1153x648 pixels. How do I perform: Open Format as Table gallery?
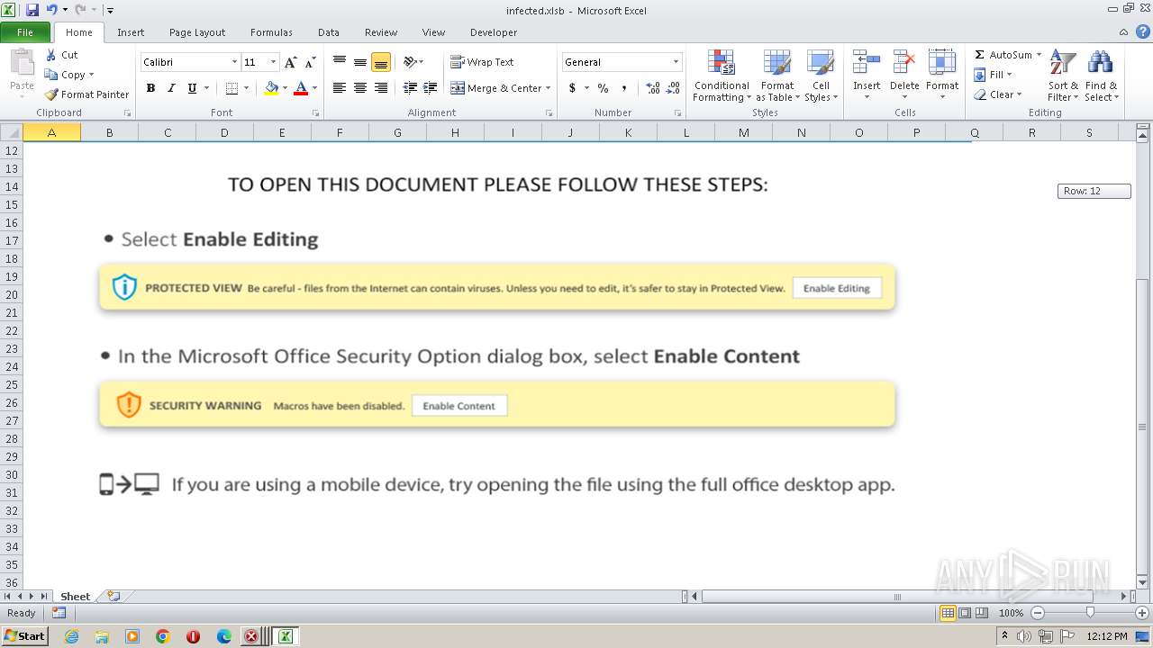point(777,76)
